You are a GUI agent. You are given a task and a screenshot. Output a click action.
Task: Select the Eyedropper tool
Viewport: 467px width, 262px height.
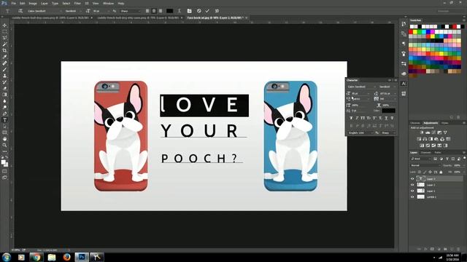click(4, 57)
